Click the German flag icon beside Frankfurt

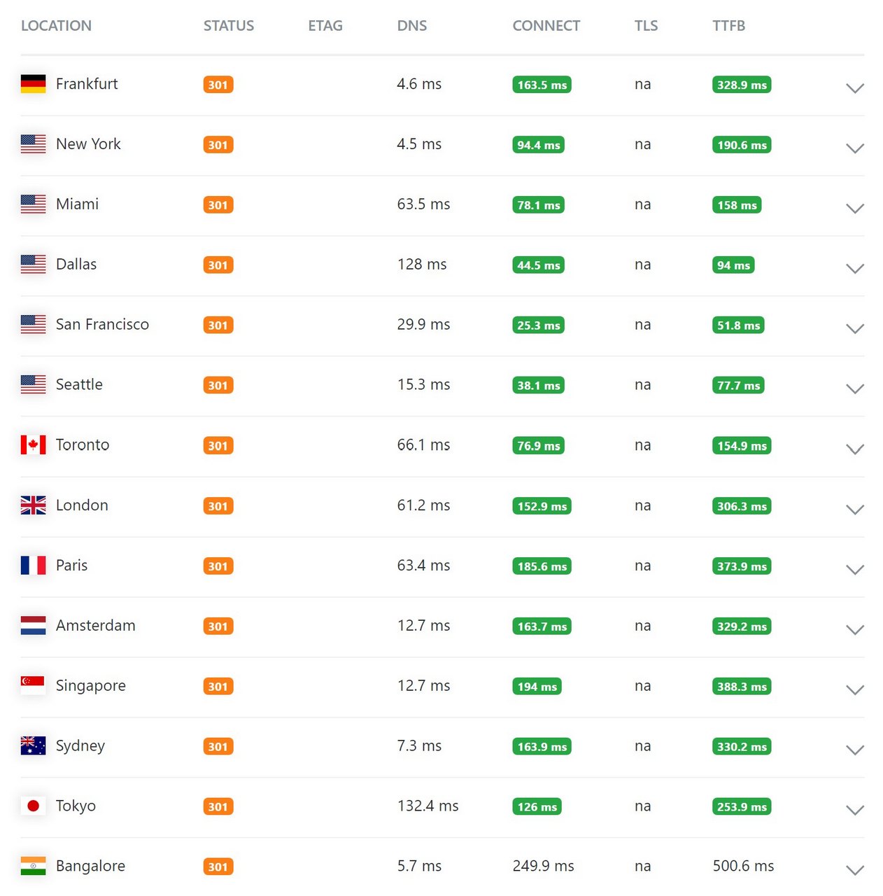(33, 84)
